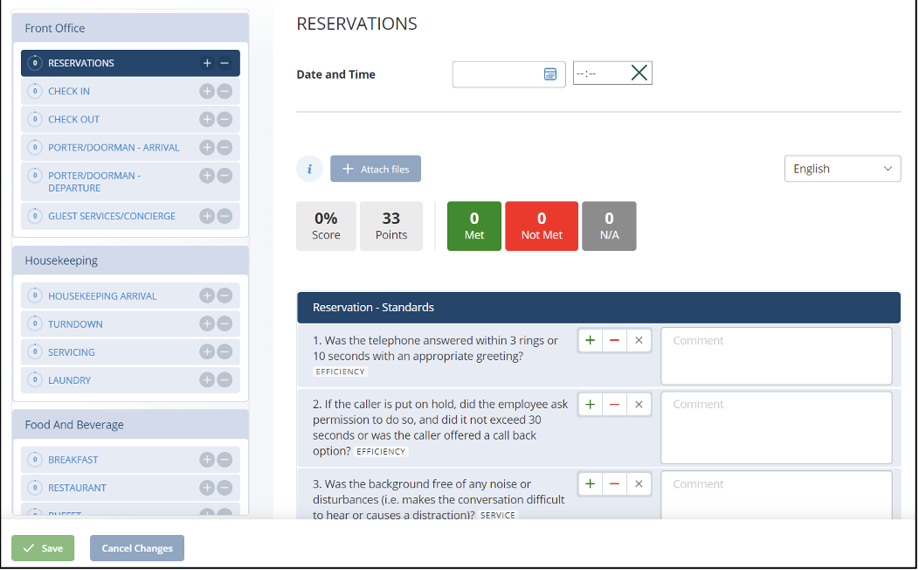Screen dimensions: 919x570
Task: Mark question 2 as Not Met with minus
Action: coord(614,405)
